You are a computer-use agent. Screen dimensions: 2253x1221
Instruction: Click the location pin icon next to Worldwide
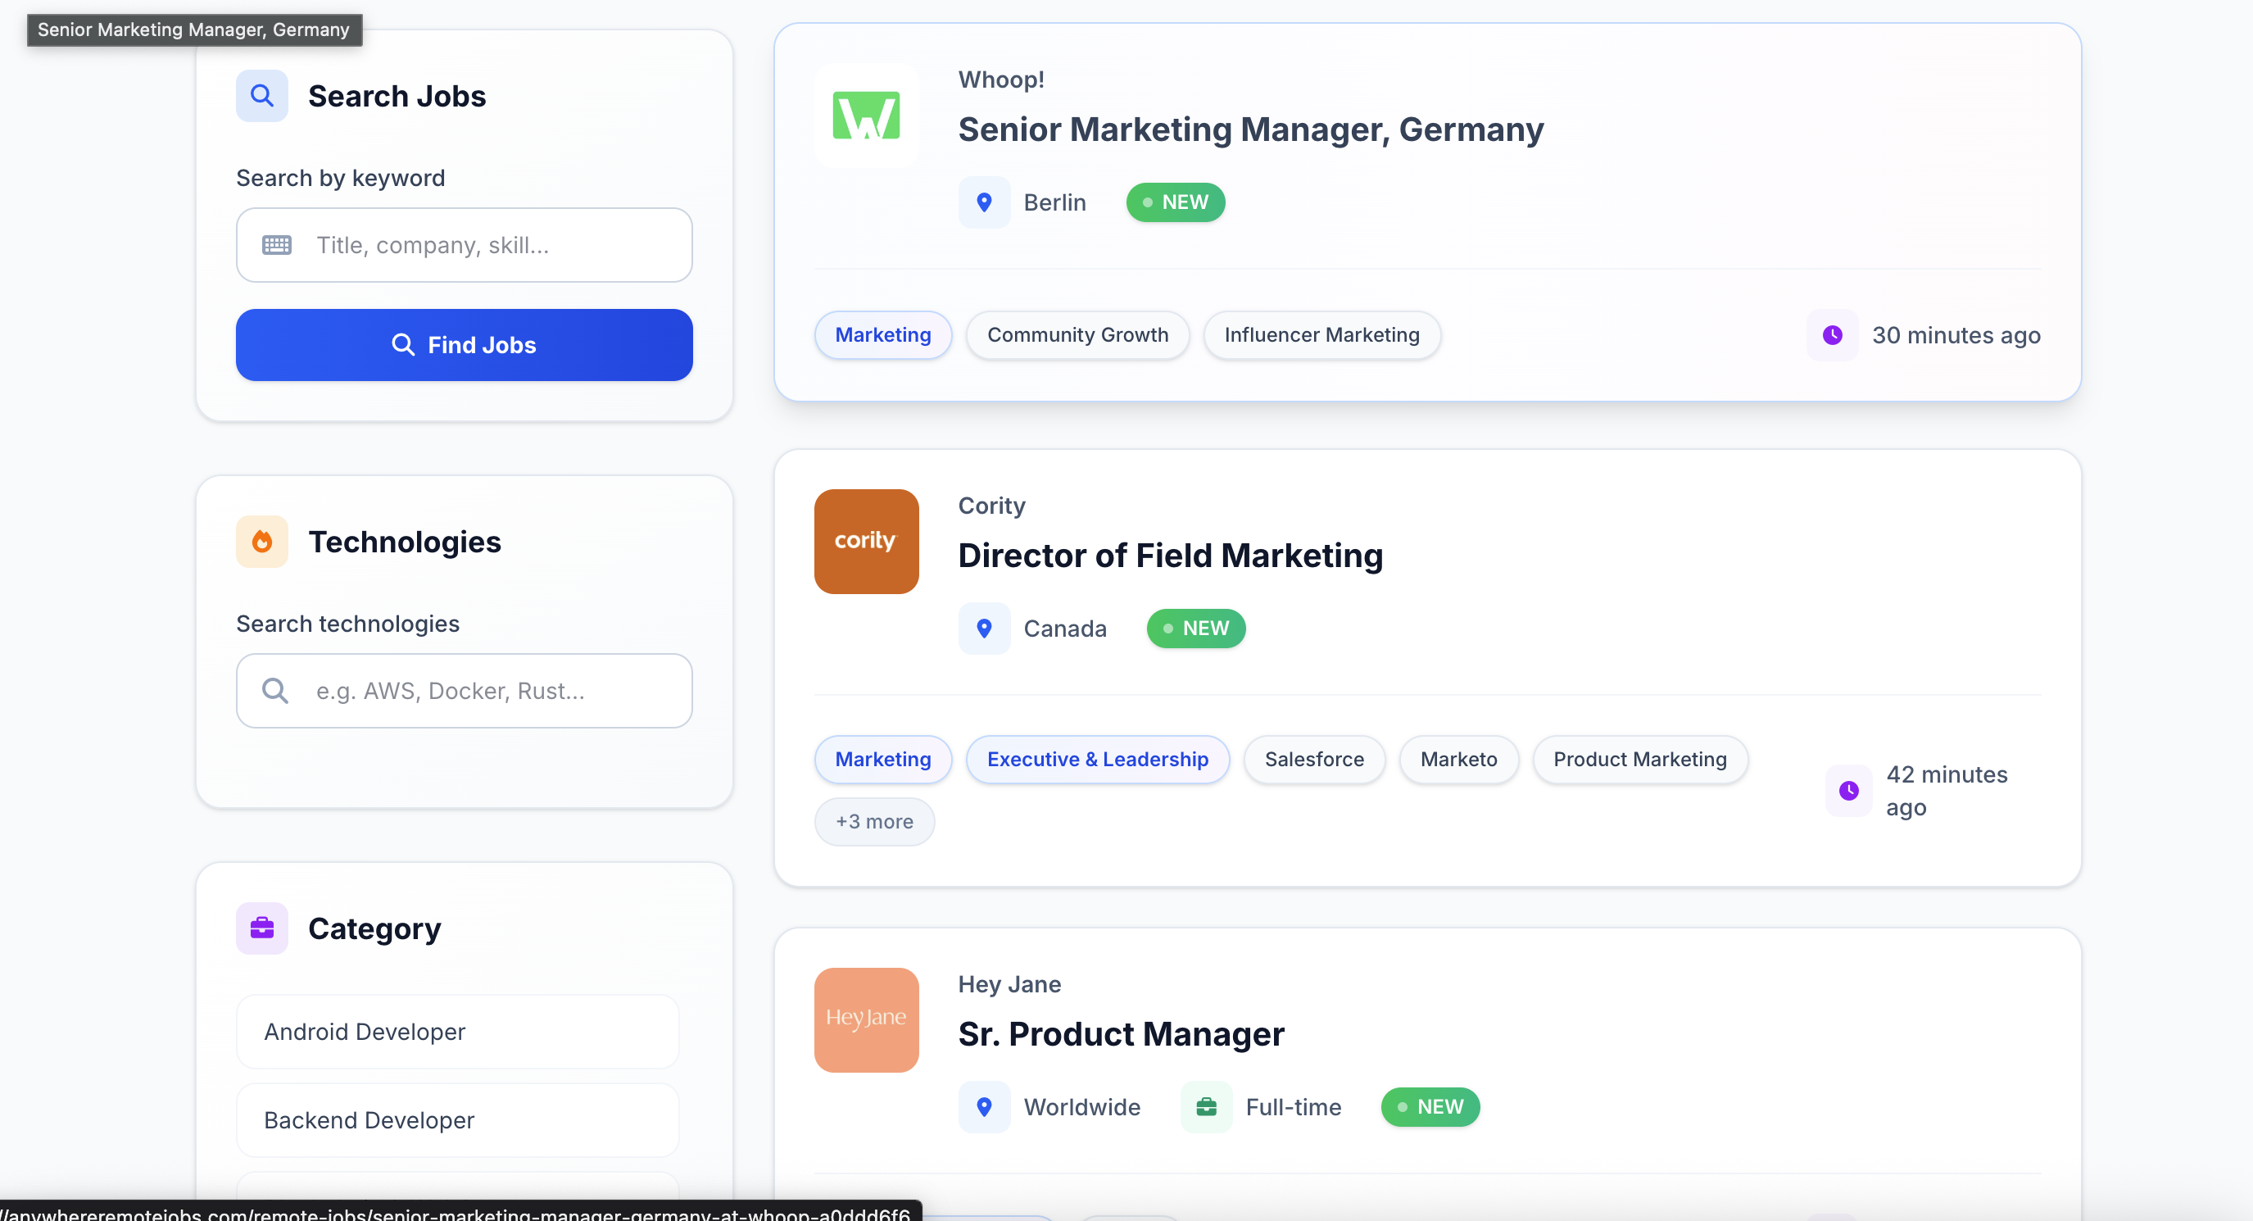[984, 1106]
